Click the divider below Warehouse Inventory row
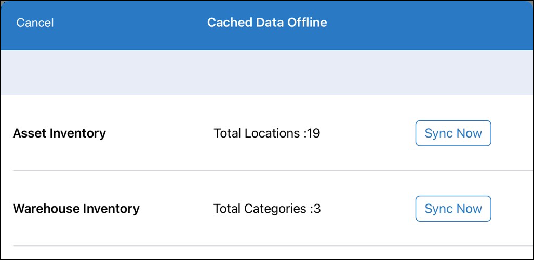 273,245
